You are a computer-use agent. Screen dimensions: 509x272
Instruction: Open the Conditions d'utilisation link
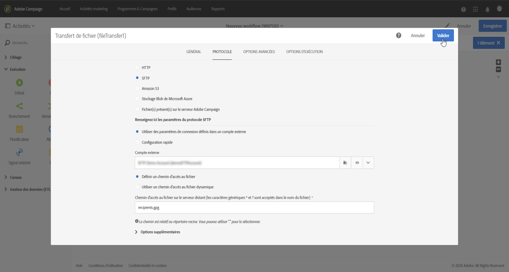(x=105, y=265)
